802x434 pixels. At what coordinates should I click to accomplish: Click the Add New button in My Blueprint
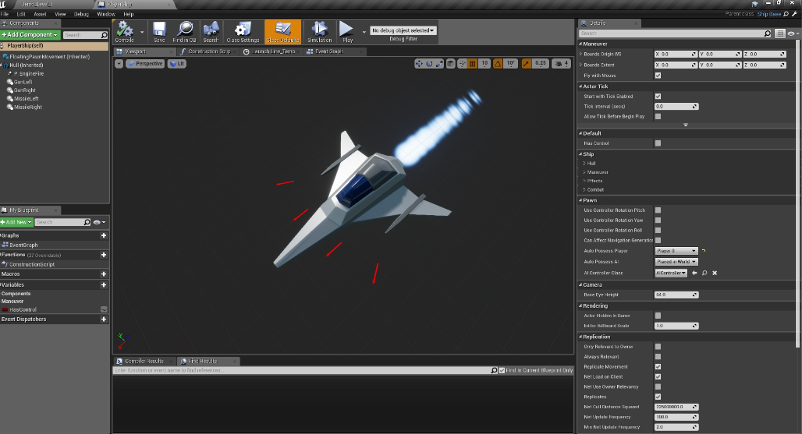(16, 222)
